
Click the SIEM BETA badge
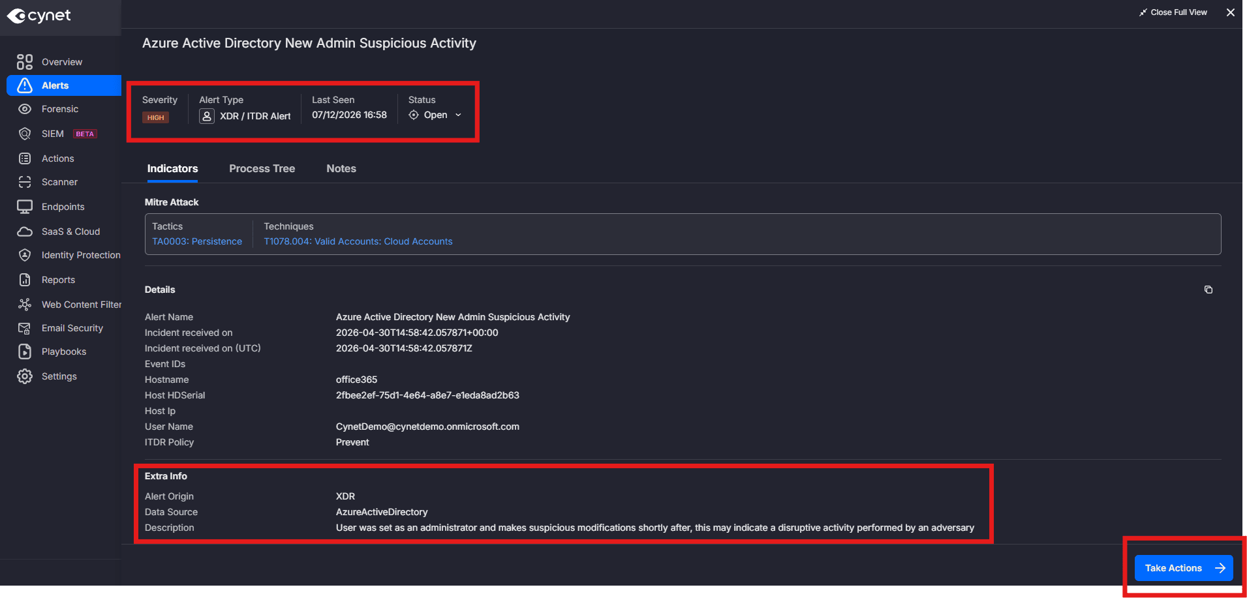click(85, 134)
